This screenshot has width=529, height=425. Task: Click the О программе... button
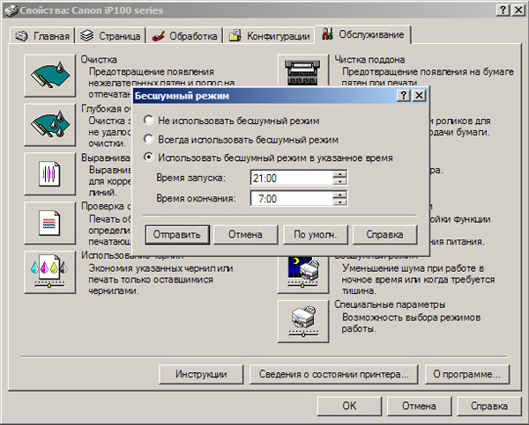coord(467,374)
